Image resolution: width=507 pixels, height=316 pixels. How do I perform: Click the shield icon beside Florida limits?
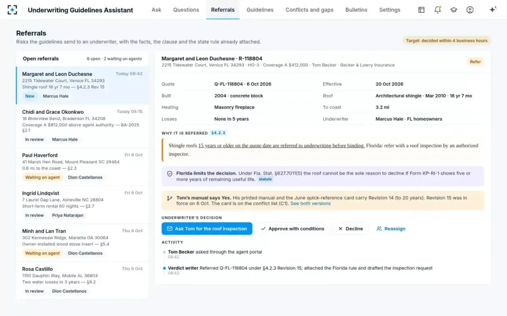click(x=169, y=173)
